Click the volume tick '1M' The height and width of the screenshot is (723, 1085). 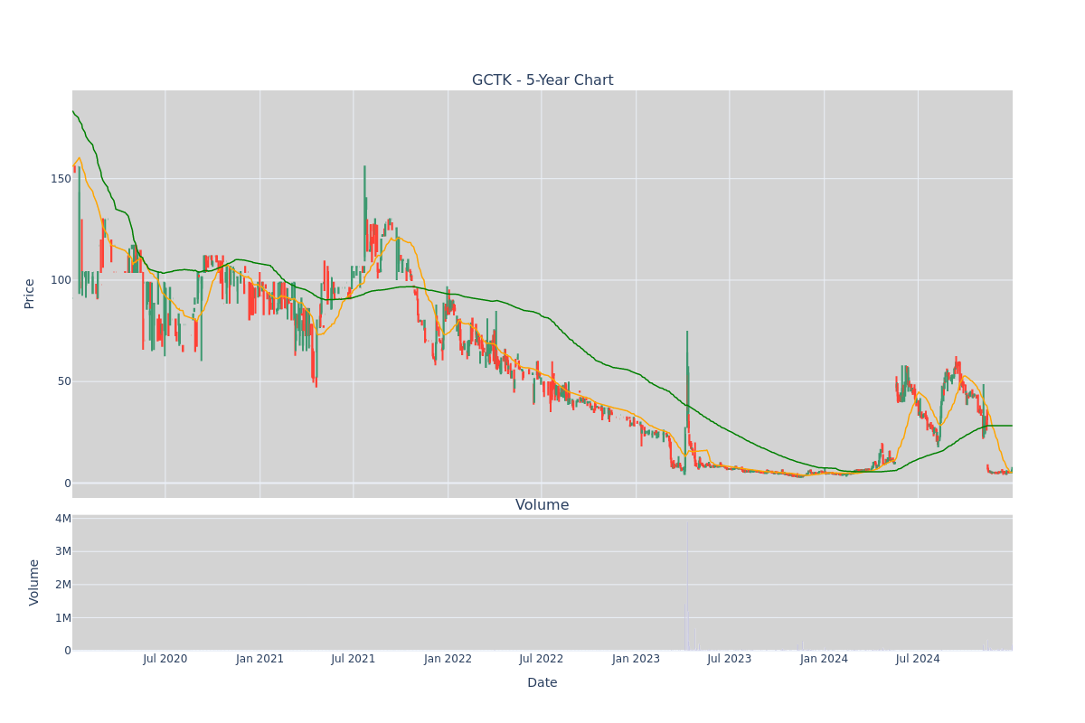tap(63, 617)
